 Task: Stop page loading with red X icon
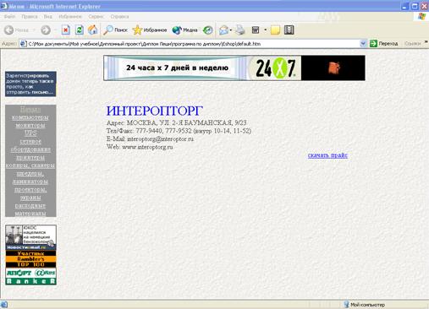tap(66, 30)
